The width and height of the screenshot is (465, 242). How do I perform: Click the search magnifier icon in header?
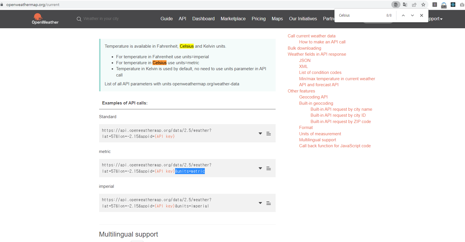click(x=79, y=19)
